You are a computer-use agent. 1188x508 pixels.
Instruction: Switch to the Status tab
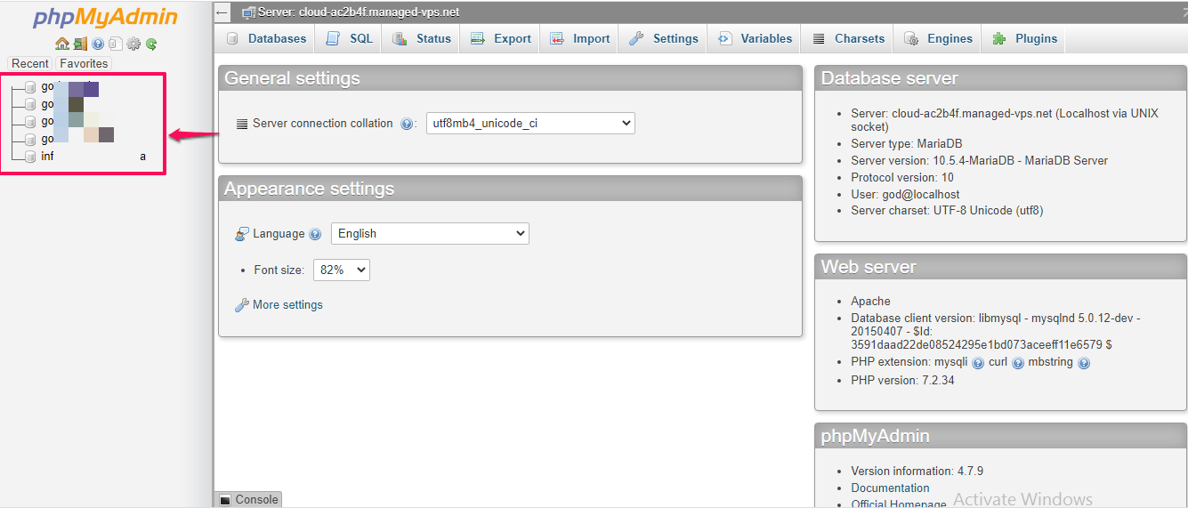point(422,38)
